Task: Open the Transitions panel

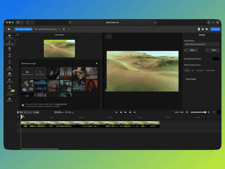Action: (10, 81)
